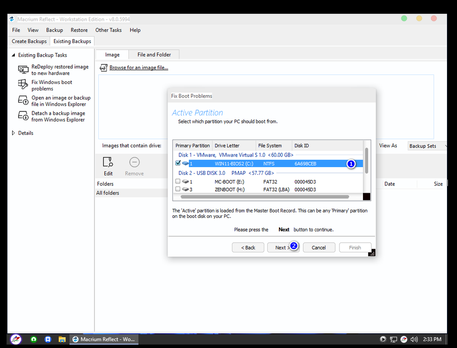Click the play arrow tray icon
Viewport: 457px width, 348px height.
[x=383, y=339]
